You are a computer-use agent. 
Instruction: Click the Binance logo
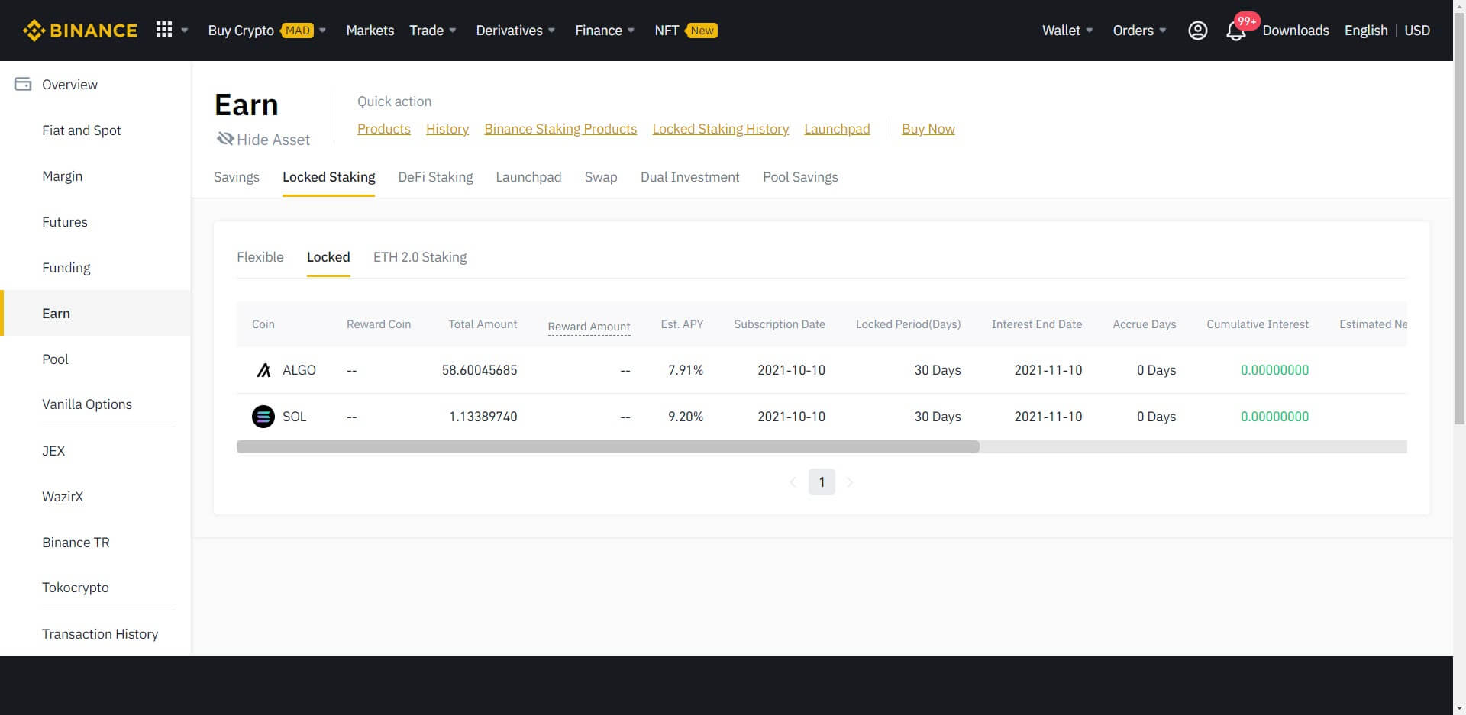80,31
